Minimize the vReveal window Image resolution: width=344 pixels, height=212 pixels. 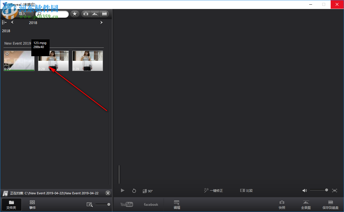311,4
